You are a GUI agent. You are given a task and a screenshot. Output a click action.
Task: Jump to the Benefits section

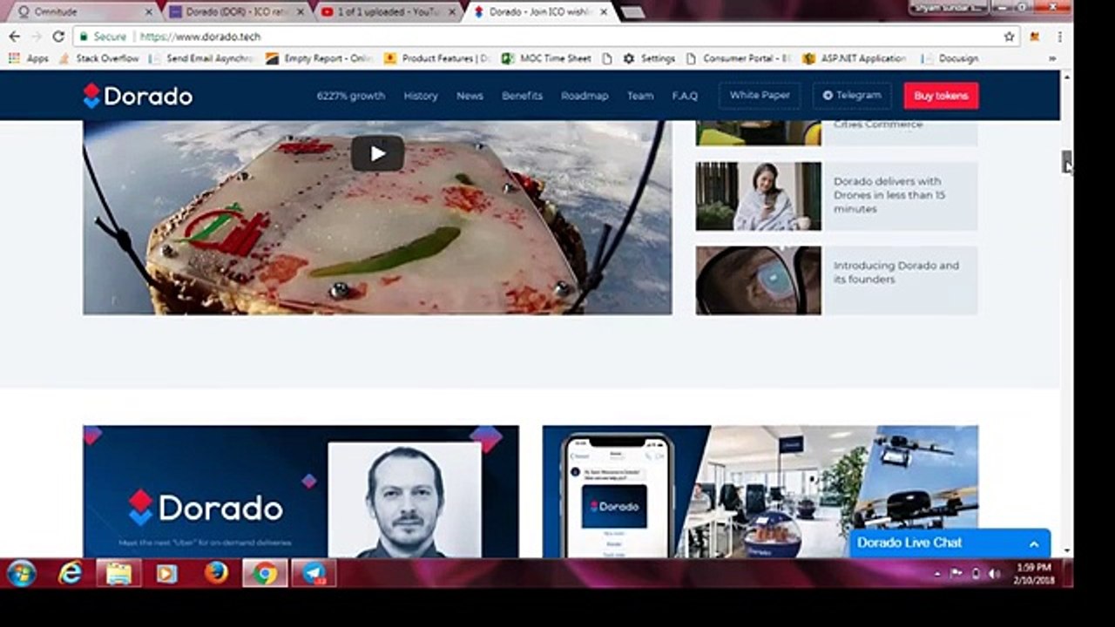(522, 96)
